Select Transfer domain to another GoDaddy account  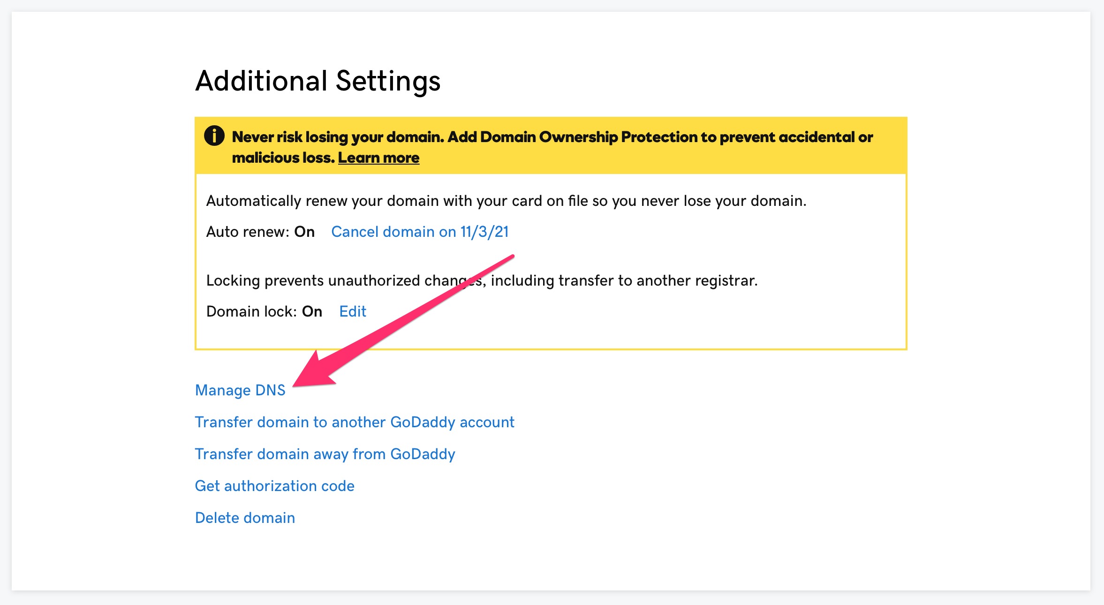pyautogui.click(x=355, y=422)
